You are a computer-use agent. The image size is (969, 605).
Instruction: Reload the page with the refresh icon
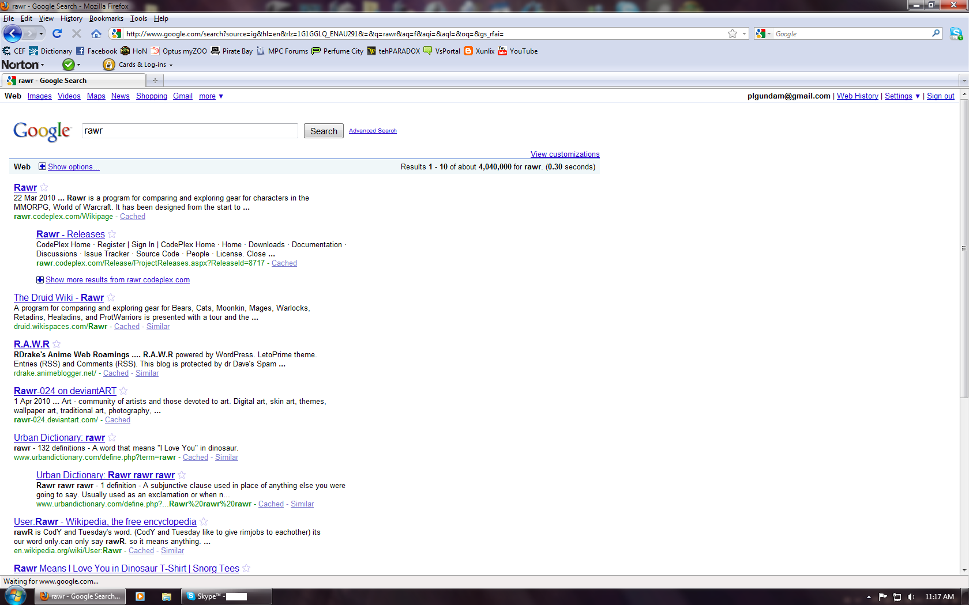[x=57, y=33]
